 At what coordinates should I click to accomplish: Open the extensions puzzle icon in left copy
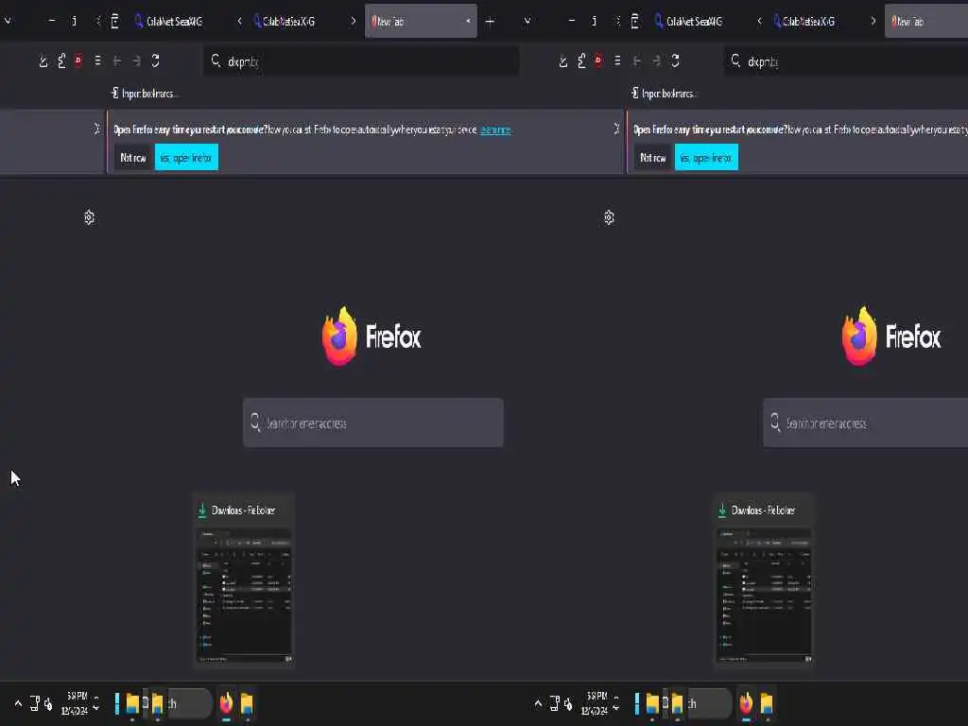pos(61,60)
